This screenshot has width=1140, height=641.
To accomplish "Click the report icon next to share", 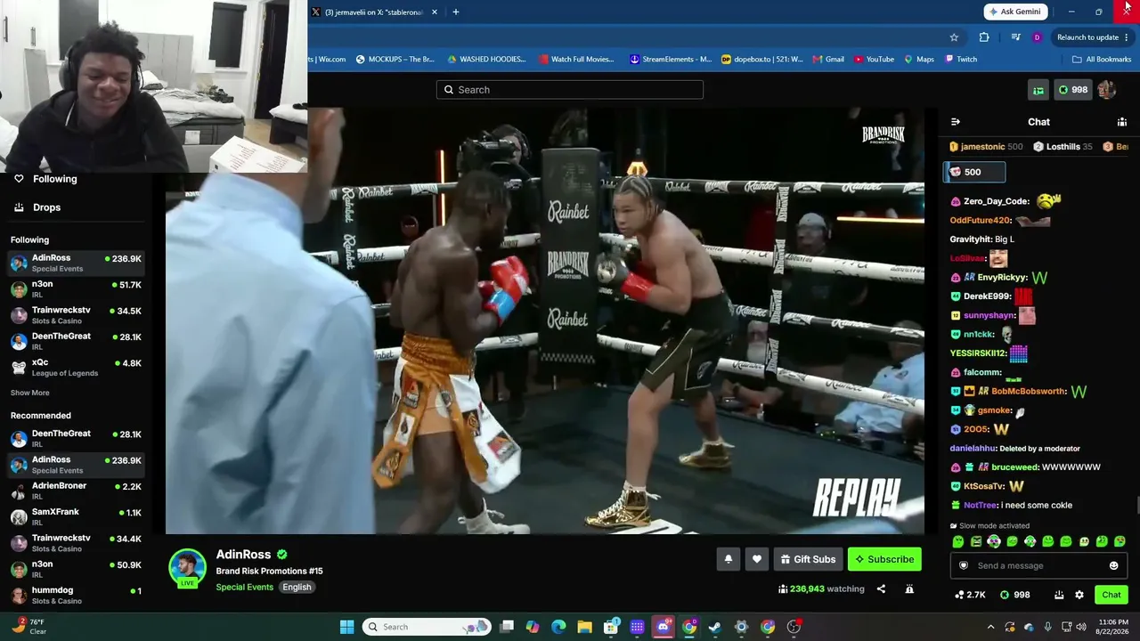I will click(x=909, y=588).
